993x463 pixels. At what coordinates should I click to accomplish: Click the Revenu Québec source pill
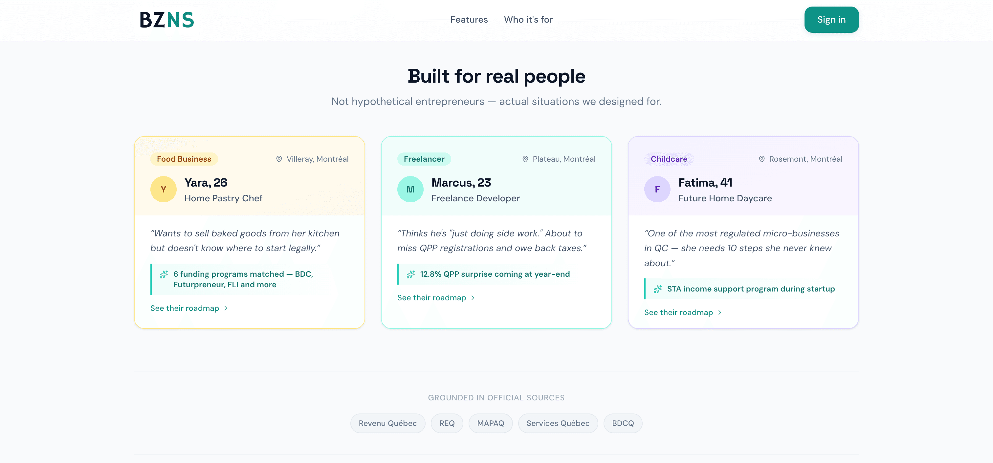[388, 423]
